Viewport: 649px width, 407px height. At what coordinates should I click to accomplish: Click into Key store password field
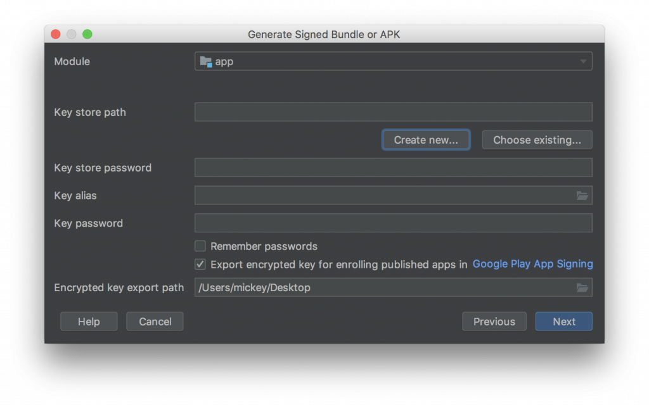coord(393,168)
